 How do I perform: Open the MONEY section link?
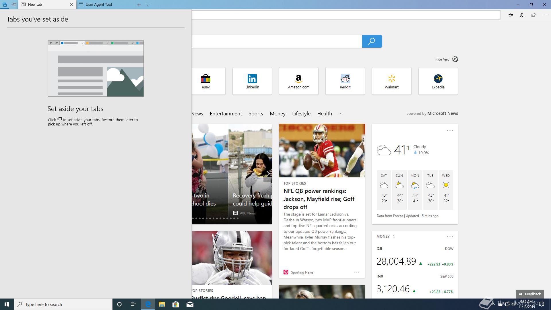pyautogui.click(x=386, y=237)
